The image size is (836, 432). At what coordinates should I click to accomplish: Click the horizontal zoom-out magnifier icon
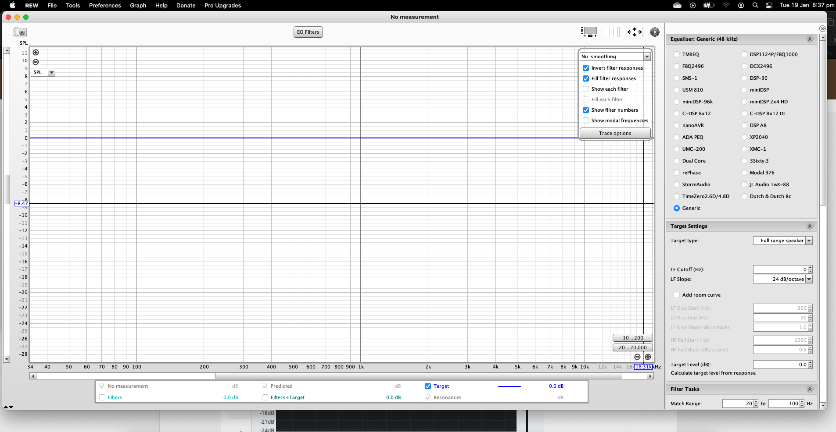pos(637,357)
